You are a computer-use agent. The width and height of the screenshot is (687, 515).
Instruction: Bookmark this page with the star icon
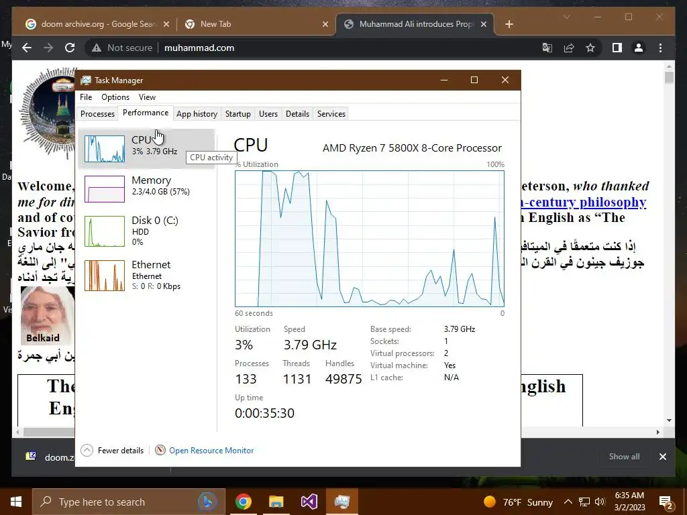[590, 48]
